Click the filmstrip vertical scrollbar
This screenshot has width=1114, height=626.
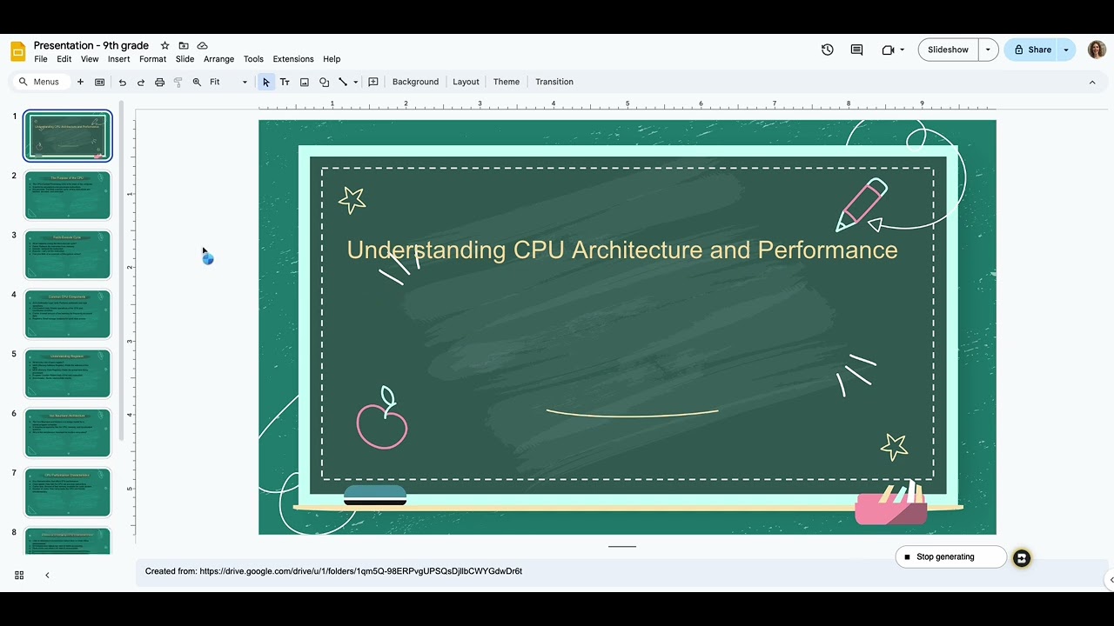coord(122,271)
